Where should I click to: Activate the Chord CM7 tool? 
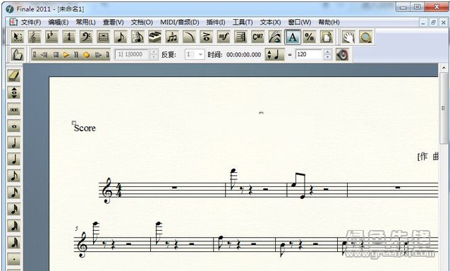point(257,37)
